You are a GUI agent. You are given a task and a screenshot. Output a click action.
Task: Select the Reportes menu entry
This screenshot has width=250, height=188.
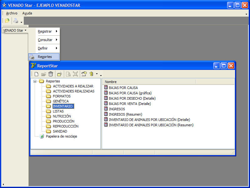click(x=44, y=57)
